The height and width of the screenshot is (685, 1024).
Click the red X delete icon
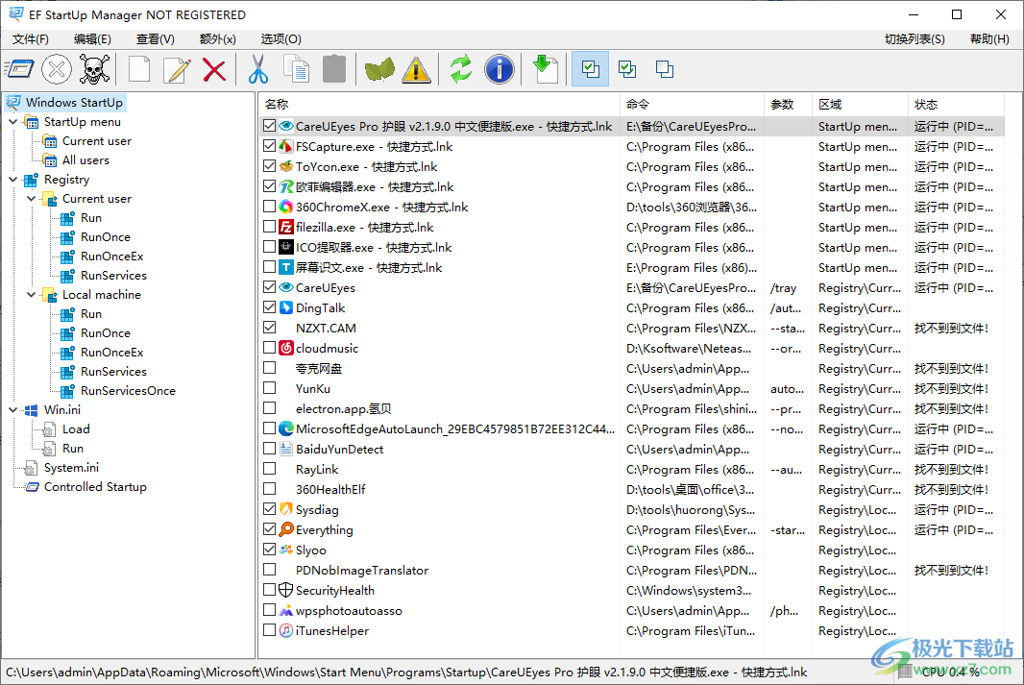214,69
